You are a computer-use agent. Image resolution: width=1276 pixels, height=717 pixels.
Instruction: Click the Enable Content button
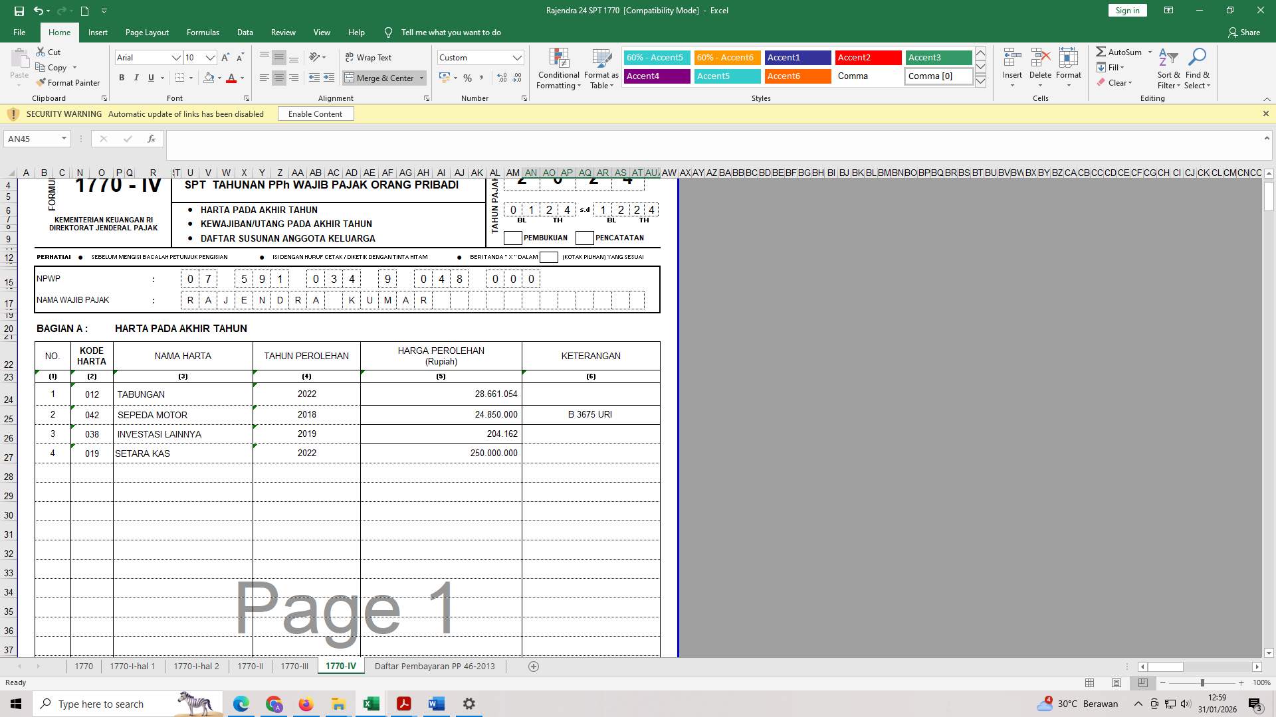(316, 114)
